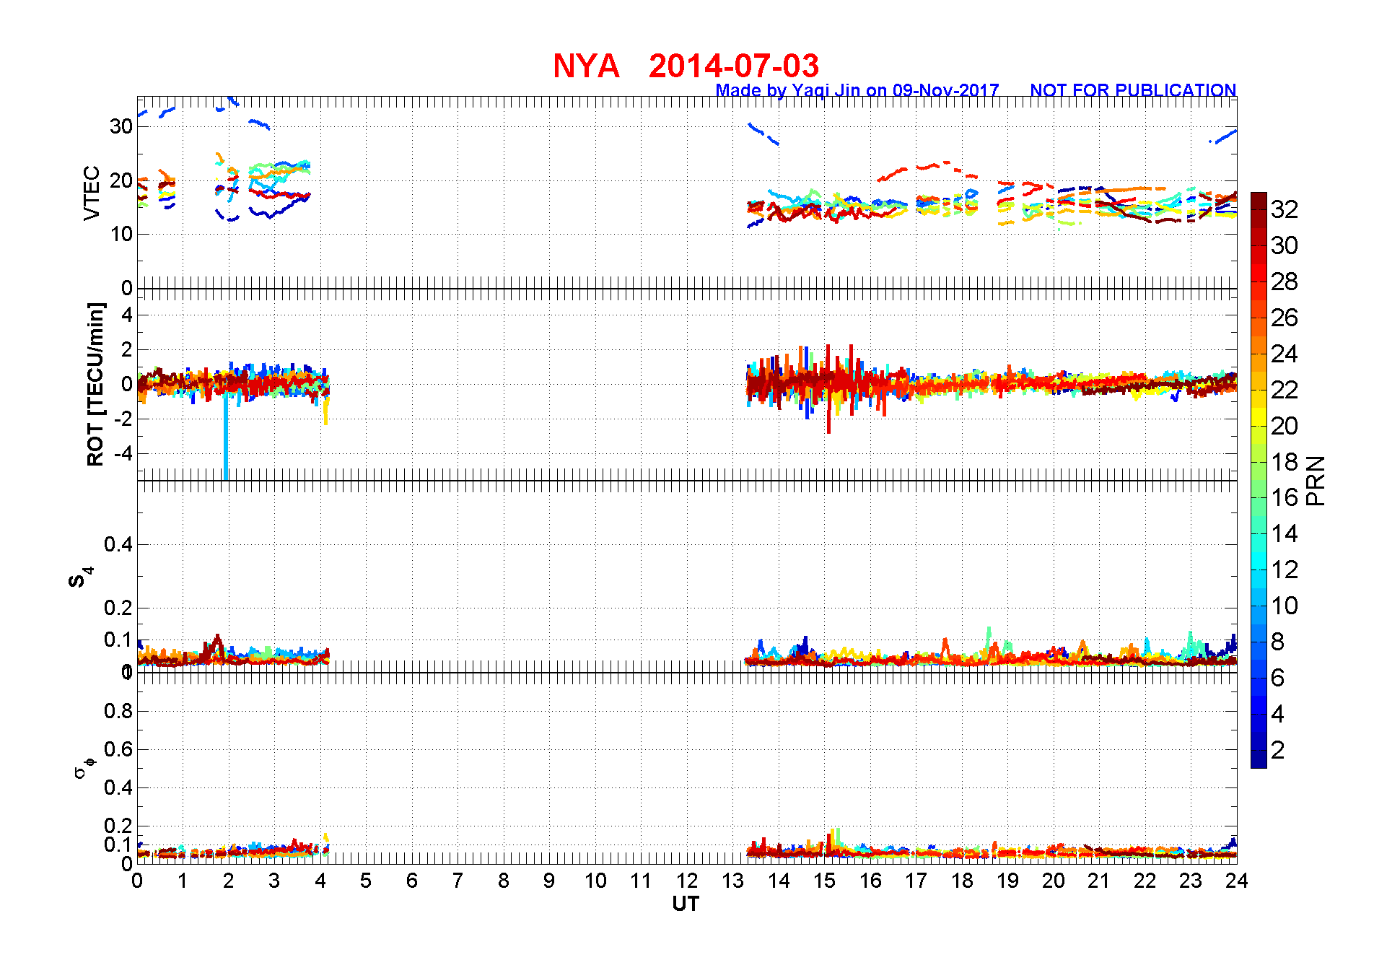Select the VTEC axis tick label 20
The height and width of the screenshot is (960, 1374).
click(121, 180)
